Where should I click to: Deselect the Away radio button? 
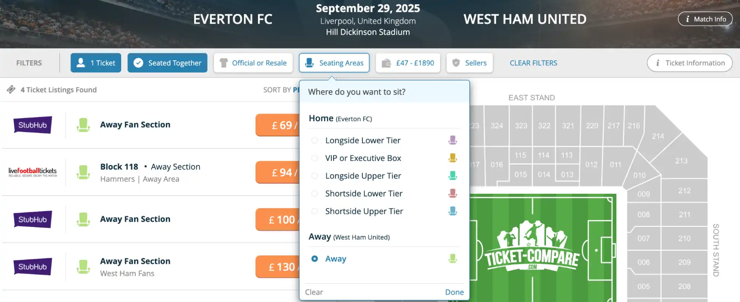315,259
